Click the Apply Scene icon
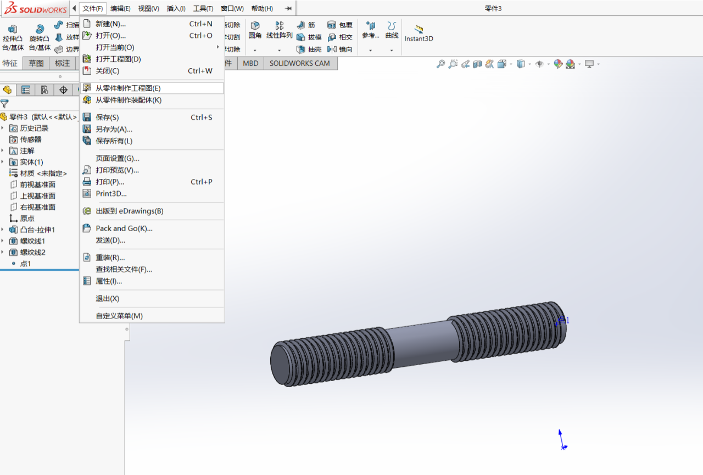 coord(570,64)
